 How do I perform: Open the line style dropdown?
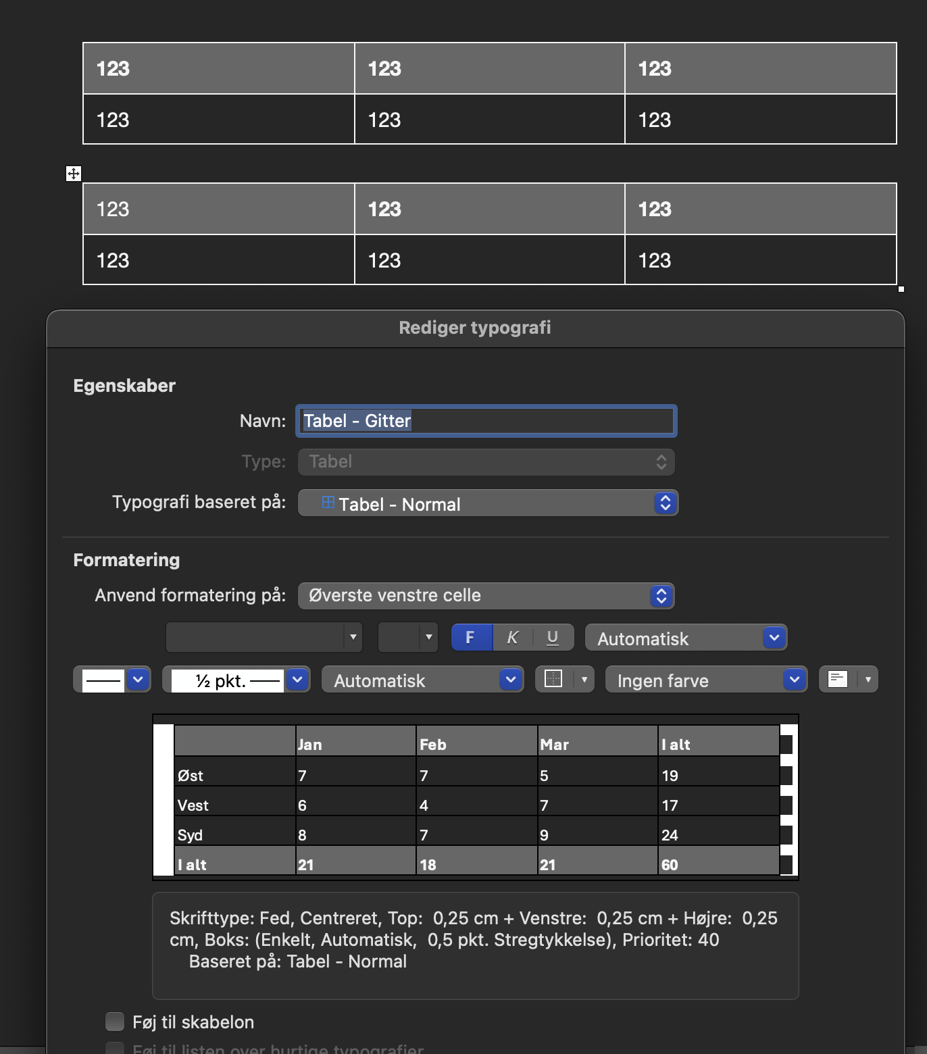(x=112, y=680)
